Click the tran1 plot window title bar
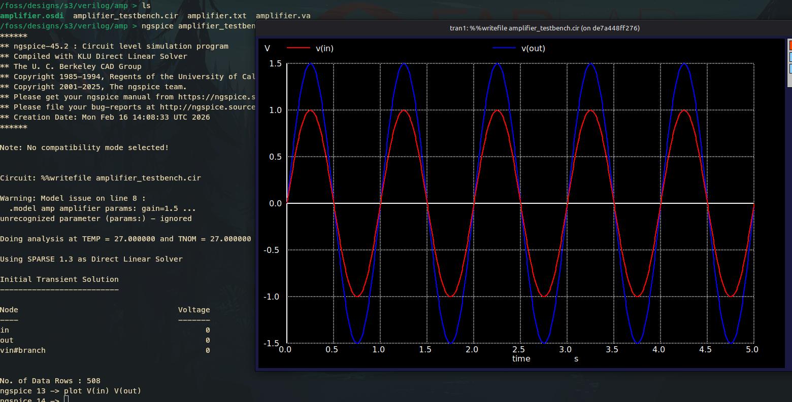Viewport: 792px width, 402px height. [x=544, y=28]
